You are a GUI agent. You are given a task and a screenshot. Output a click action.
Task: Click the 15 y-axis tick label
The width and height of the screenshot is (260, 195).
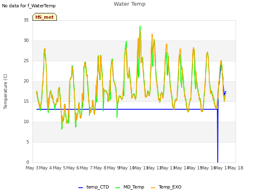(x=26, y=101)
